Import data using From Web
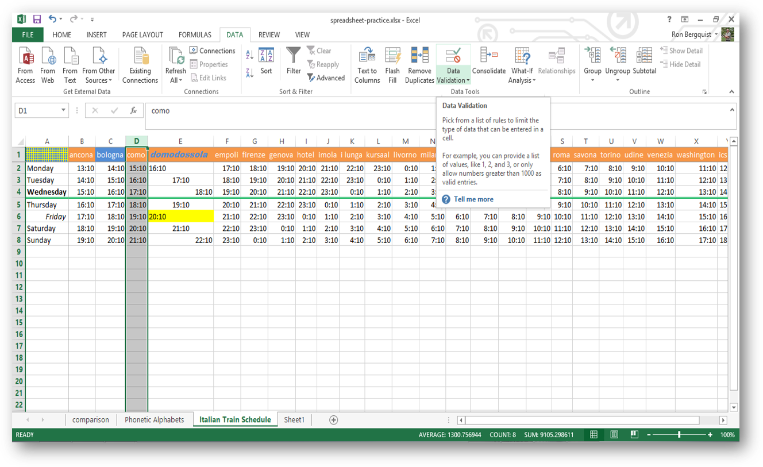The width and height of the screenshot is (763, 467). [48, 64]
